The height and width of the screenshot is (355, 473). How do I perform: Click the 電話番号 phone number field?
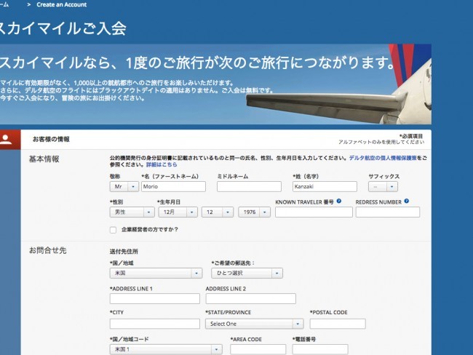[320, 350]
